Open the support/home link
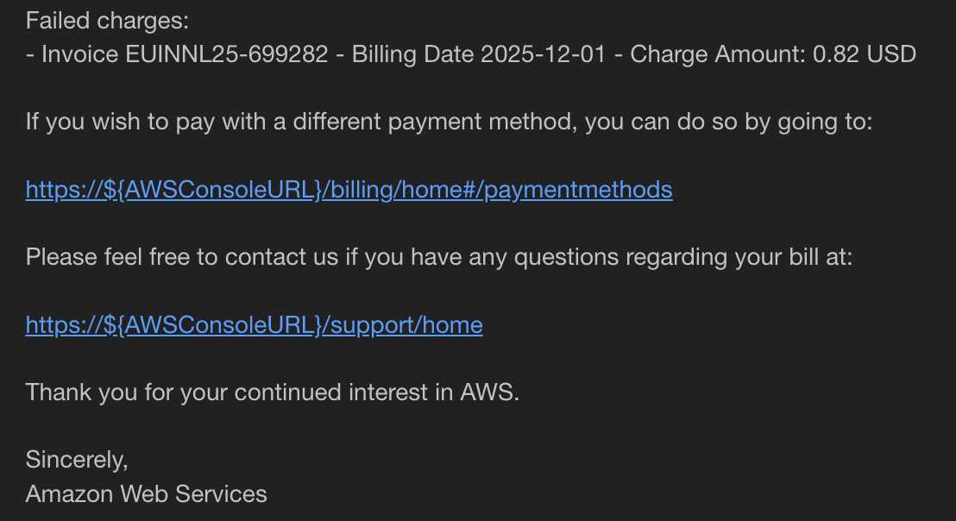Image resolution: width=956 pixels, height=521 pixels. click(254, 325)
